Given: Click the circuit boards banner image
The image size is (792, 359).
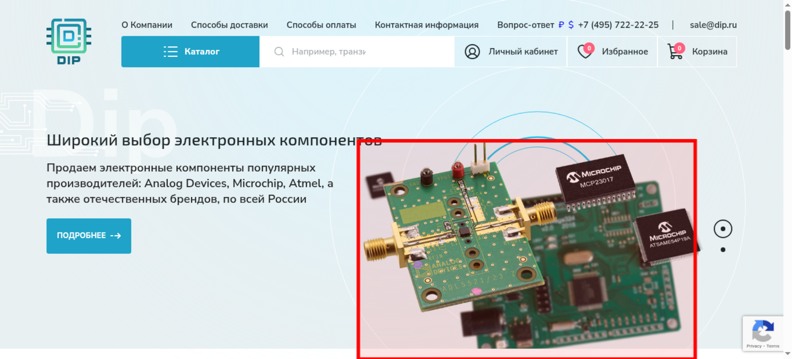Looking at the screenshot, I should tap(527, 249).
